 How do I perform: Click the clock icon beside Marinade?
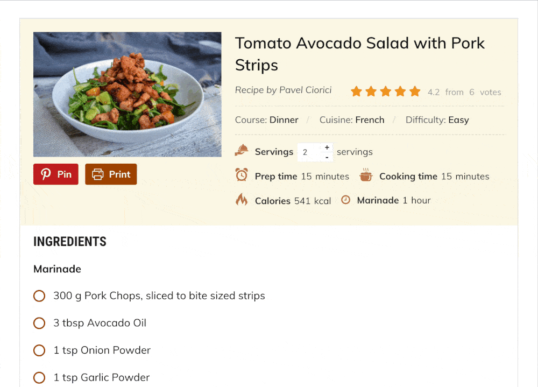click(345, 200)
